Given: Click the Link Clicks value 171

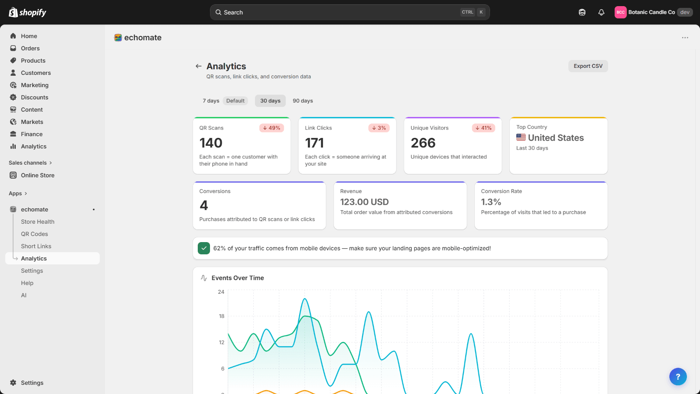Looking at the screenshot, I should coord(315,143).
